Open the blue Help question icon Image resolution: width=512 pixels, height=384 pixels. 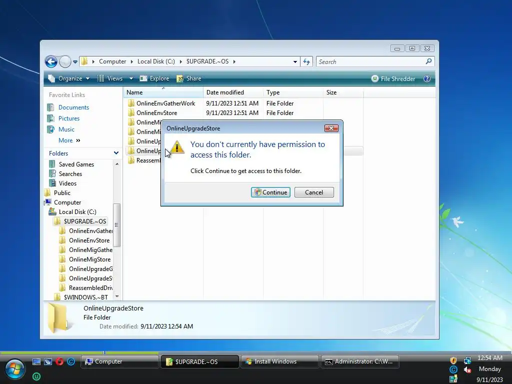coord(427,78)
